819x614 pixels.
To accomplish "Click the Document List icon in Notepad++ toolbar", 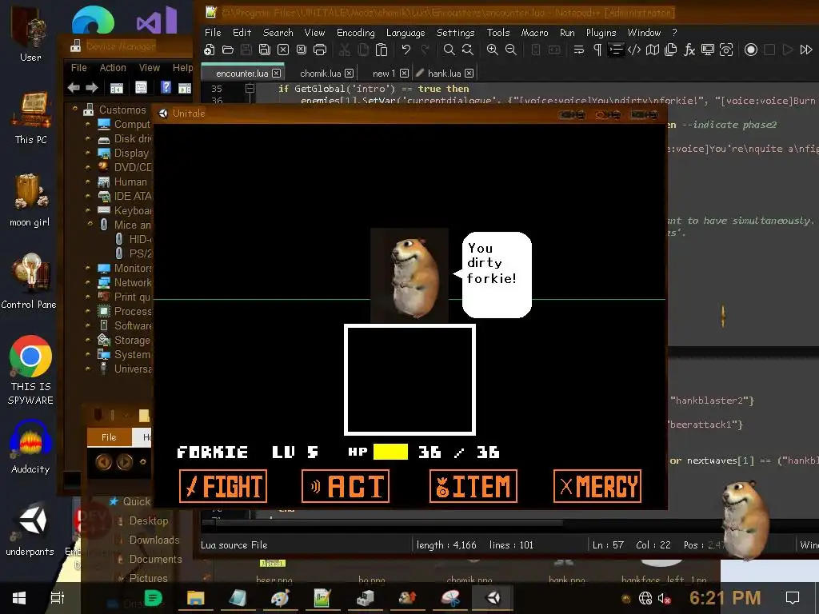I will [x=671, y=50].
